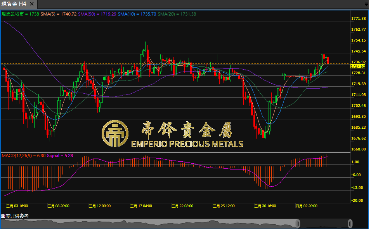Image resolution: width=371 pixels, height=229 pixels.
Task: Click the 四月 02 20:00 time axis label
Action: click(307, 206)
